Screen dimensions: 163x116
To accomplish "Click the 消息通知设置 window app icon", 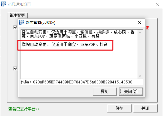I will (x=4, y=4).
